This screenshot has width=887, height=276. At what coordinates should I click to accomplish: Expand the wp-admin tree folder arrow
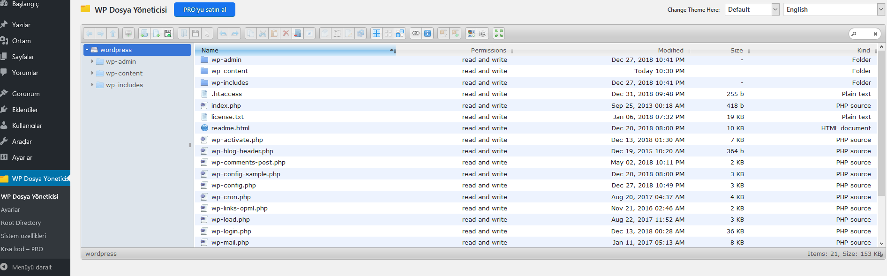(x=92, y=61)
